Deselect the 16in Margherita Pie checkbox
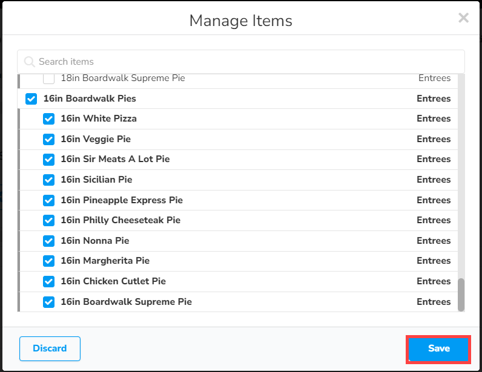Image resolution: width=482 pixels, height=372 pixels. tap(49, 261)
